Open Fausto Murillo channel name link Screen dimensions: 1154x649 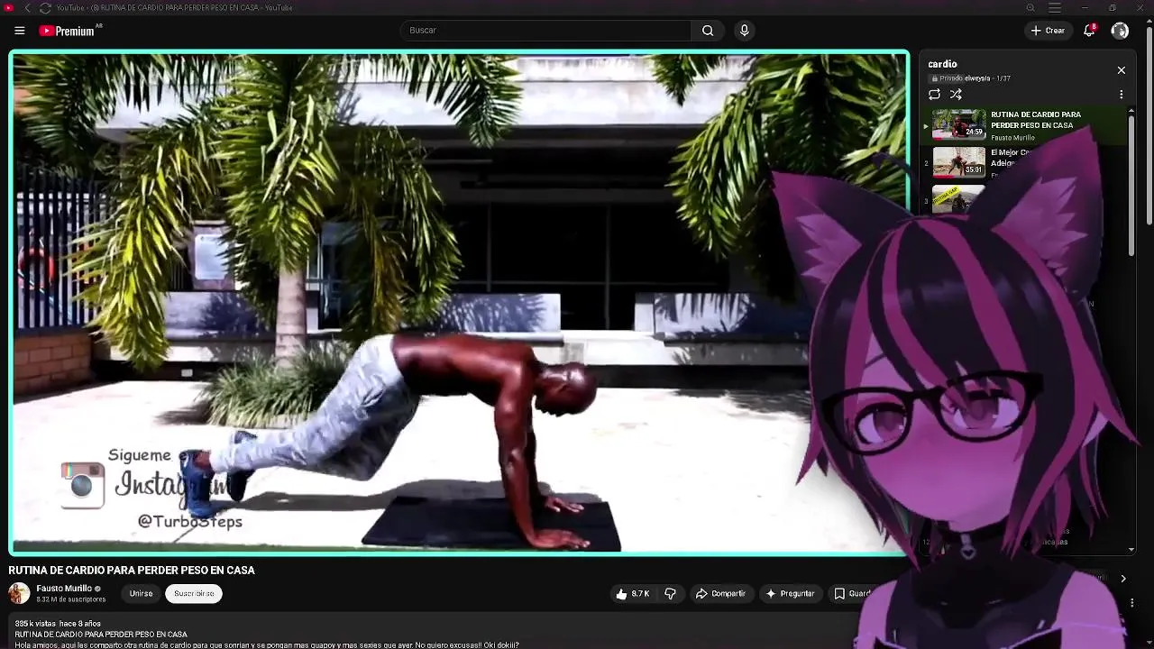(x=64, y=589)
